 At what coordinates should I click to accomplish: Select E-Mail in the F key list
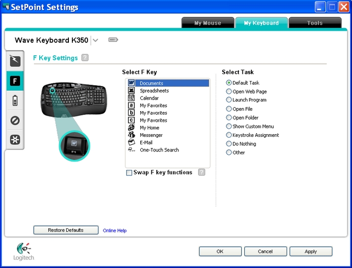[168, 142]
